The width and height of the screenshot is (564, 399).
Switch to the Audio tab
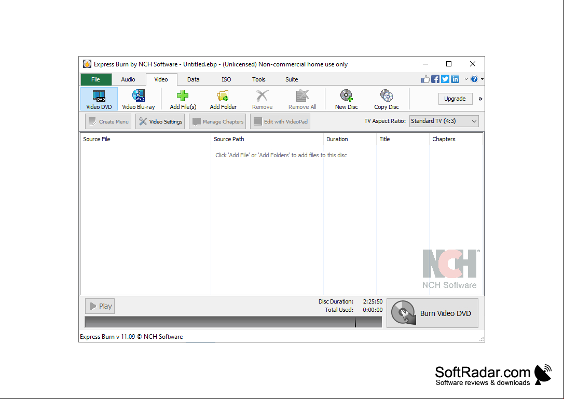tap(128, 79)
